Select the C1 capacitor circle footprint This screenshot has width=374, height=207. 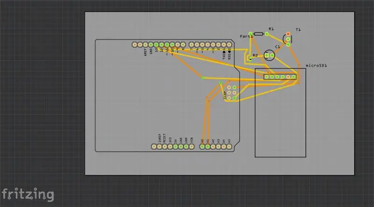270,55
